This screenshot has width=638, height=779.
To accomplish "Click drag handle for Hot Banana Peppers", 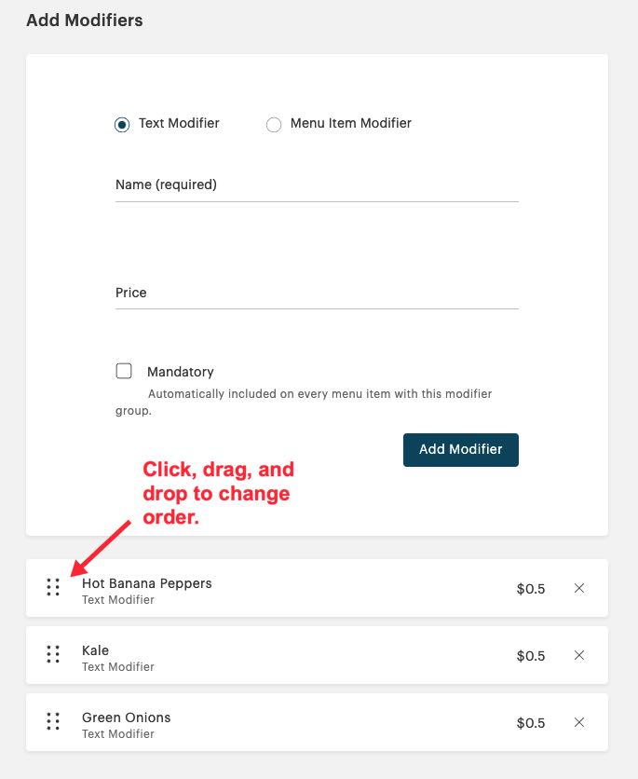I will 53,587.
